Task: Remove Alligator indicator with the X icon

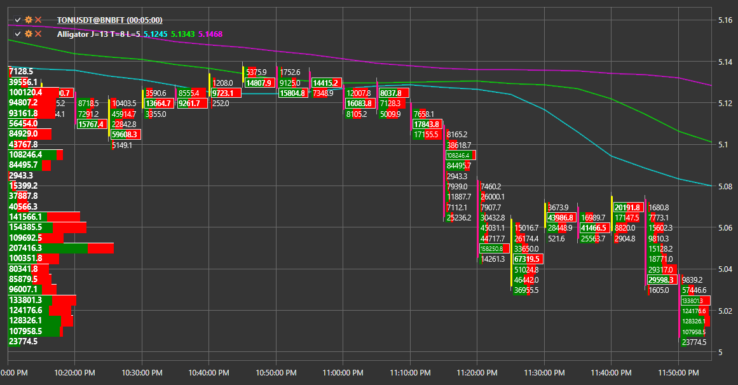Action: coord(38,34)
